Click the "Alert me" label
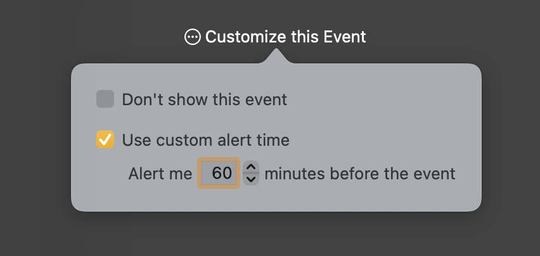This screenshot has width=540, height=256. pos(160,174)
